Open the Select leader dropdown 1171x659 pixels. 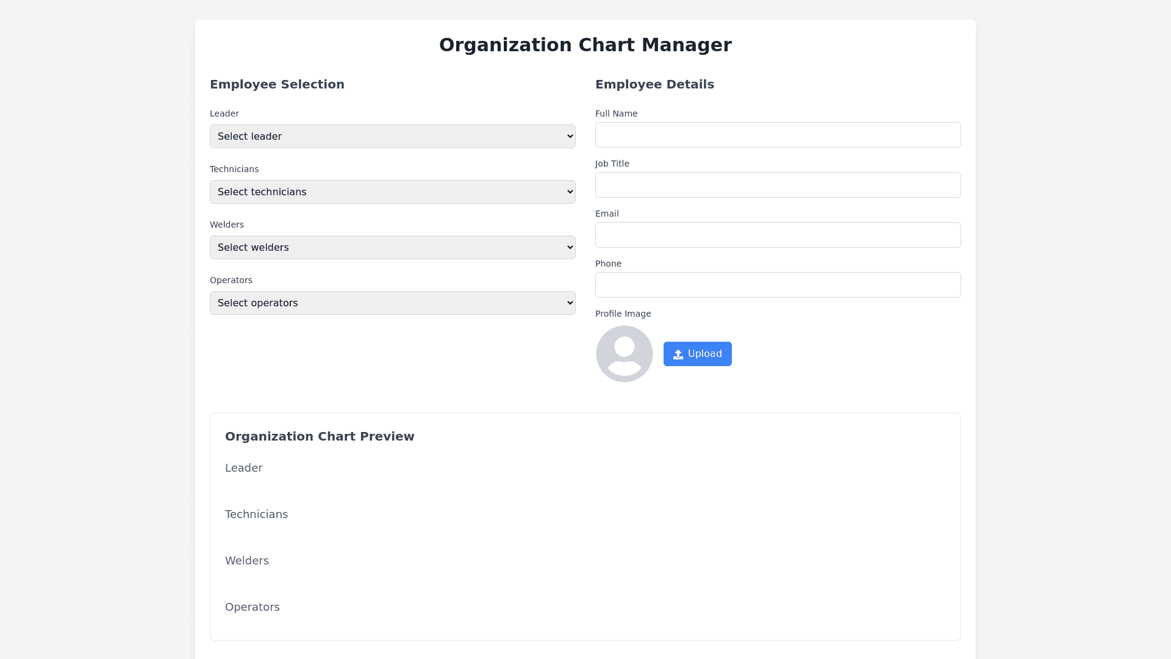[392, 137]
